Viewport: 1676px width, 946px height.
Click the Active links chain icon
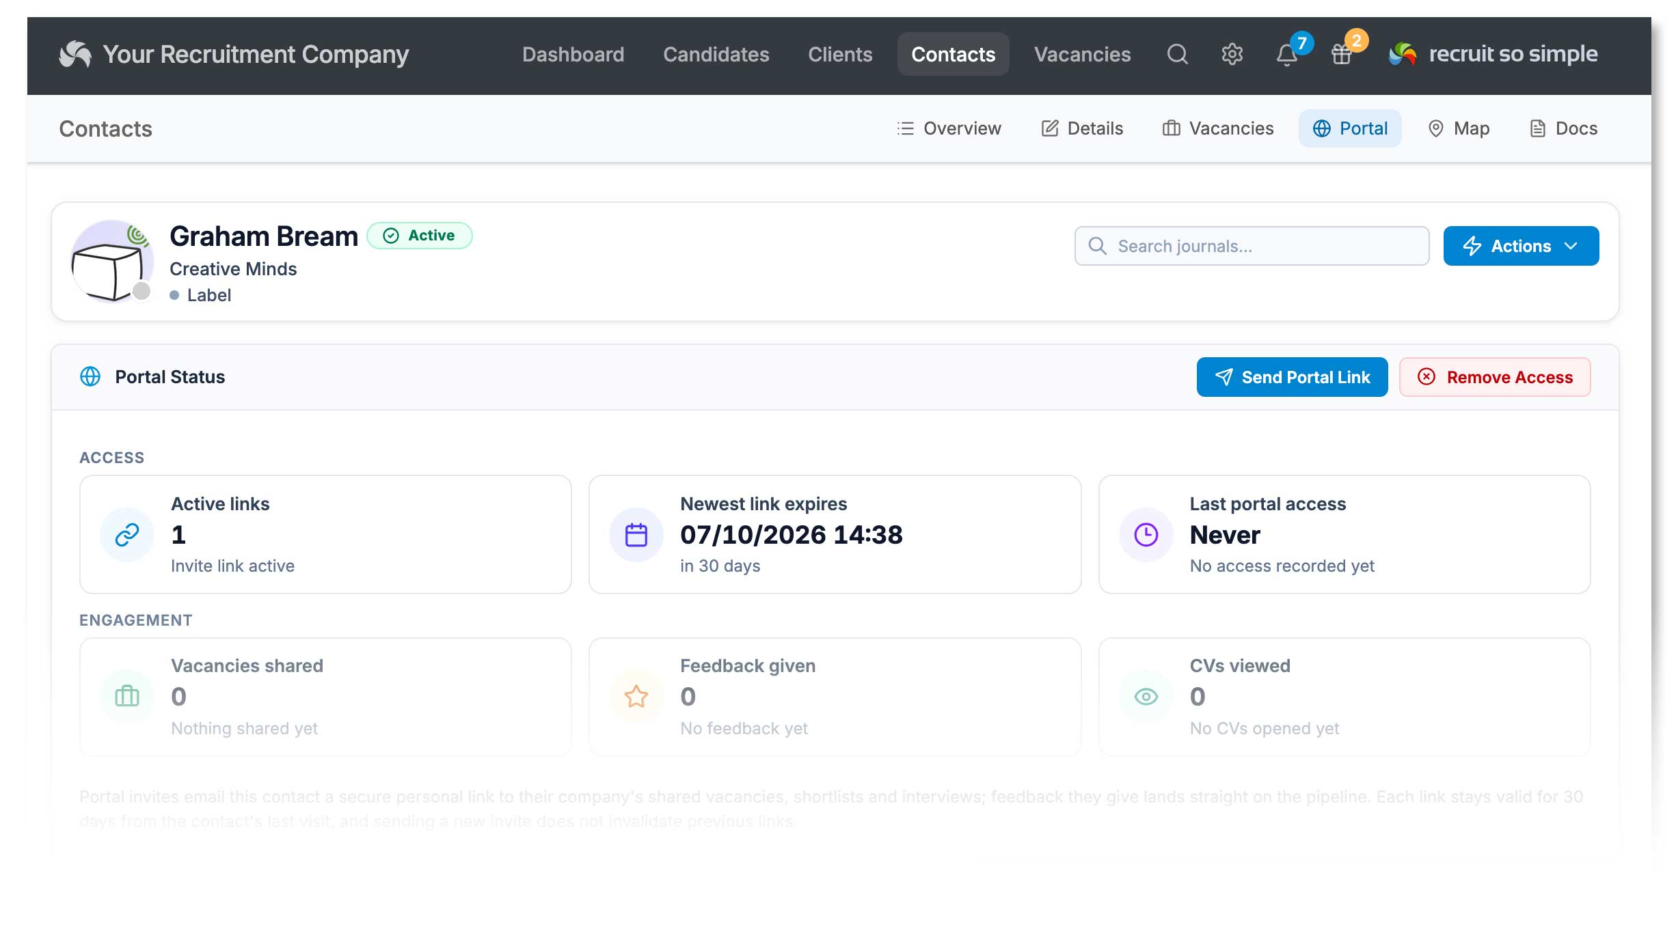127,535
